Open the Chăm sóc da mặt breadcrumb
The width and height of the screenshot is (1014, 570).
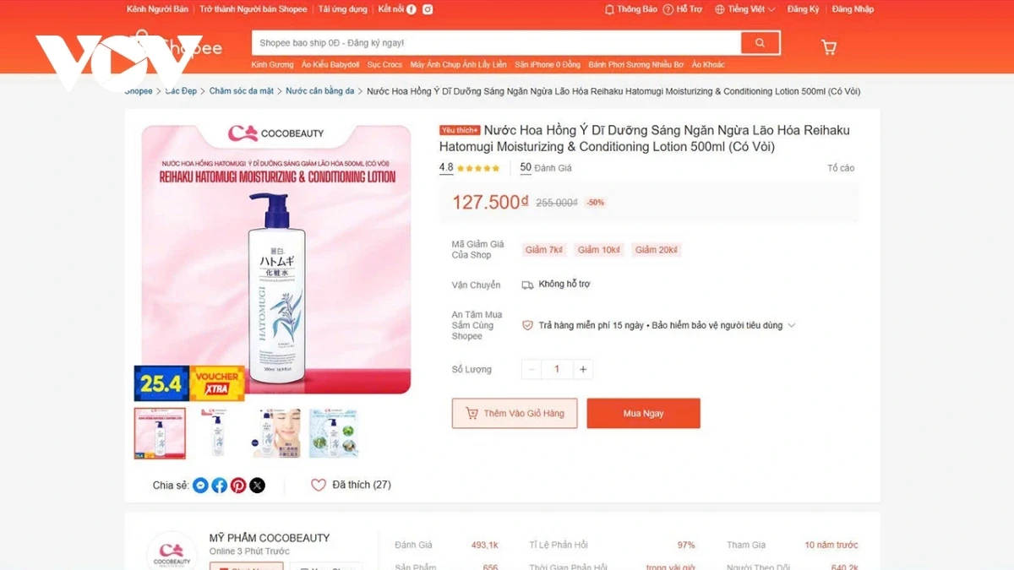[x=242, y=91]
